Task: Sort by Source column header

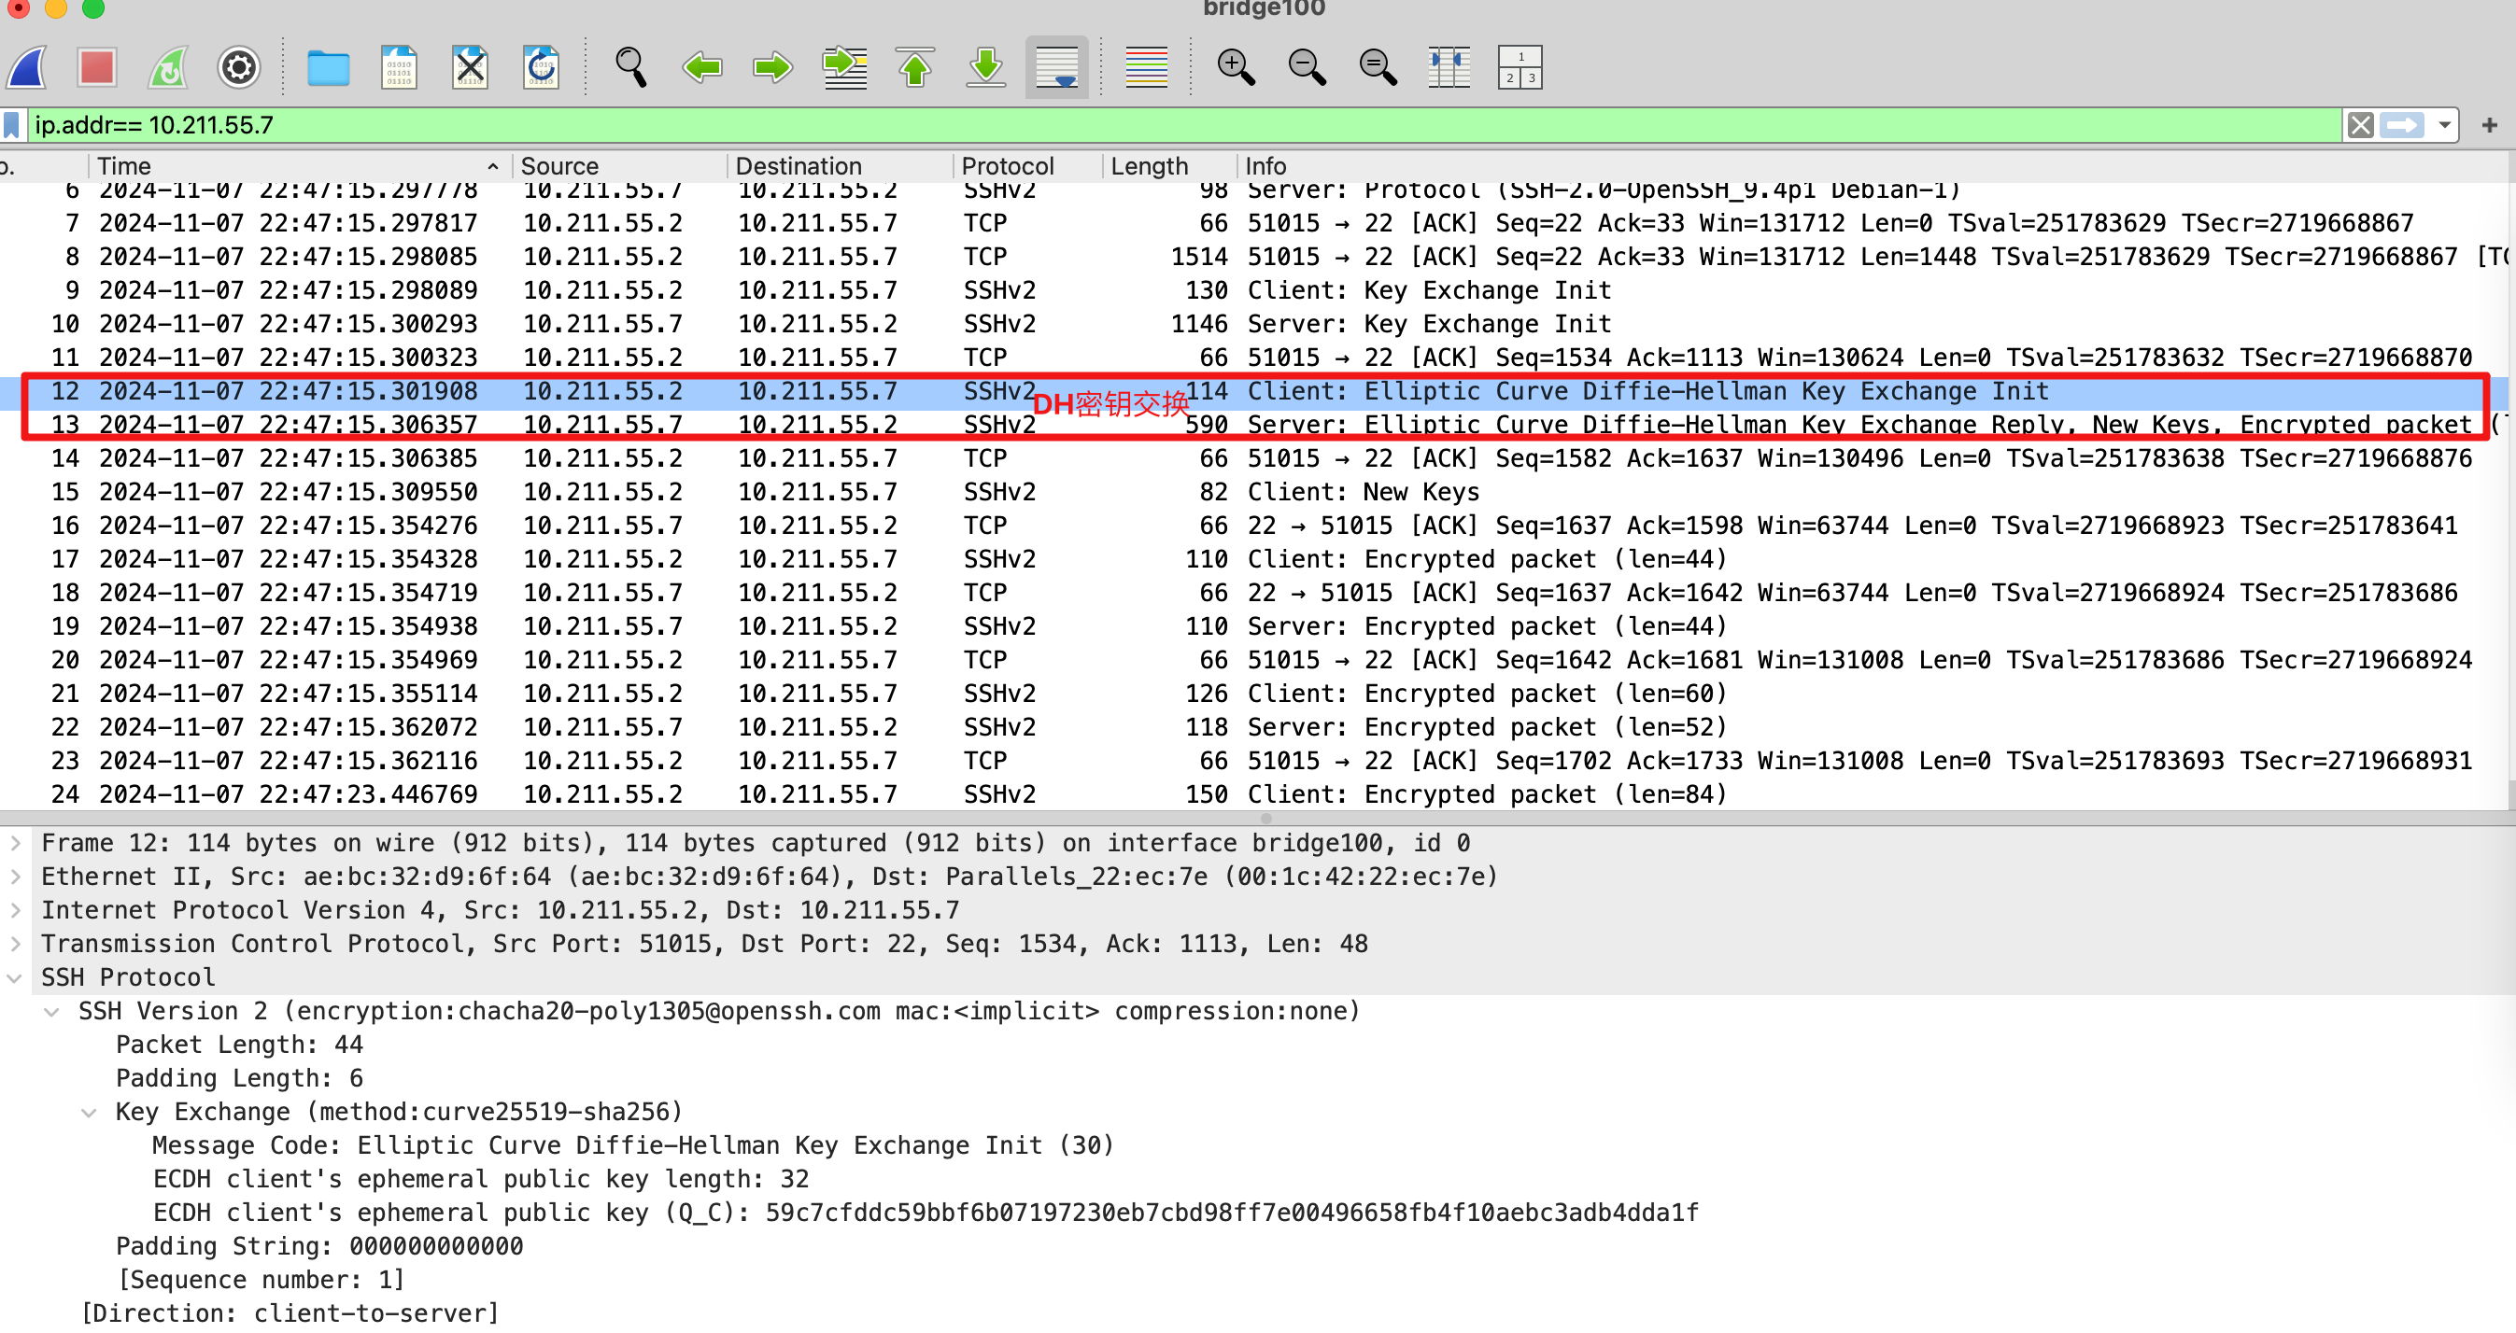Action: point(620,166)
